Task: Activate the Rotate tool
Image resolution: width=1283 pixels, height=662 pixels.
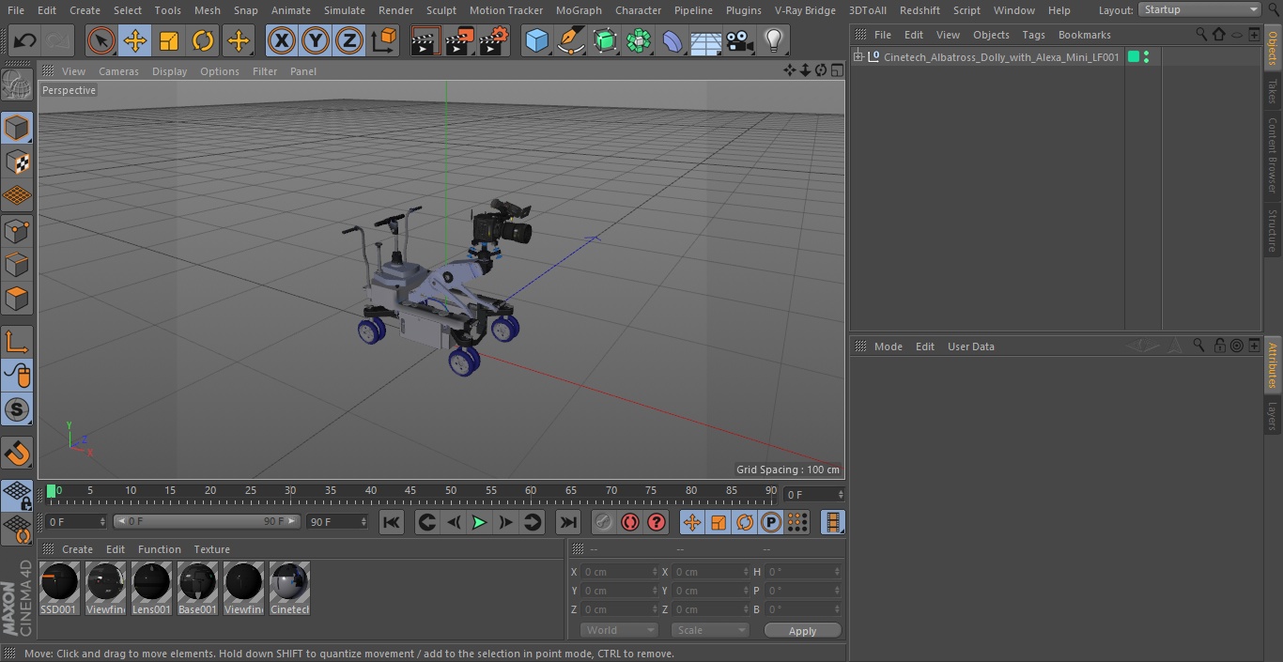Action: (203, 40)
